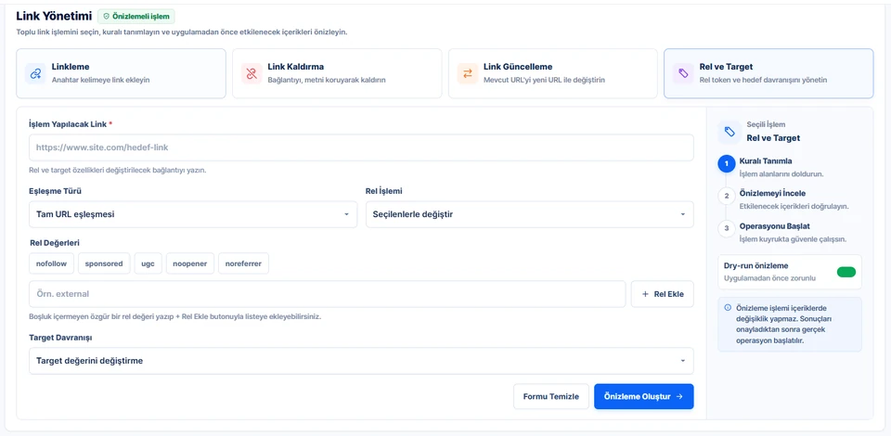
Task: Toggle the ugc rel chip
Action: (x=148, y=263)
